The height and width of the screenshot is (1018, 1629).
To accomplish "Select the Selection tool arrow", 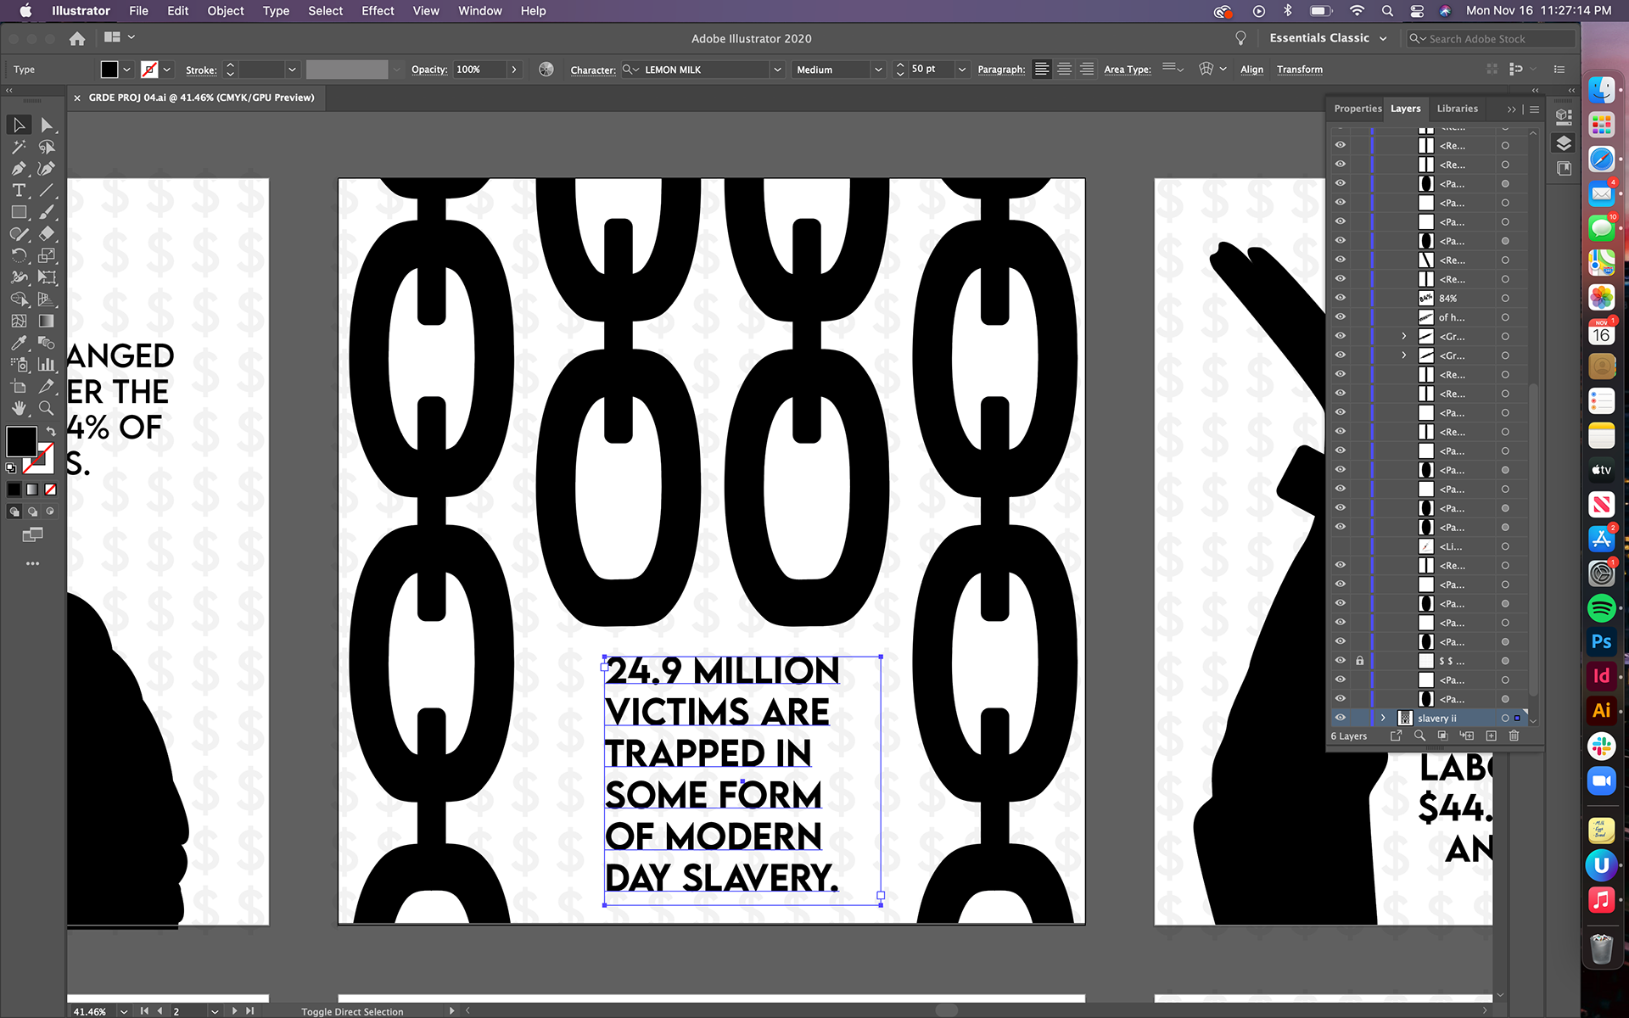I will (19, 125).
